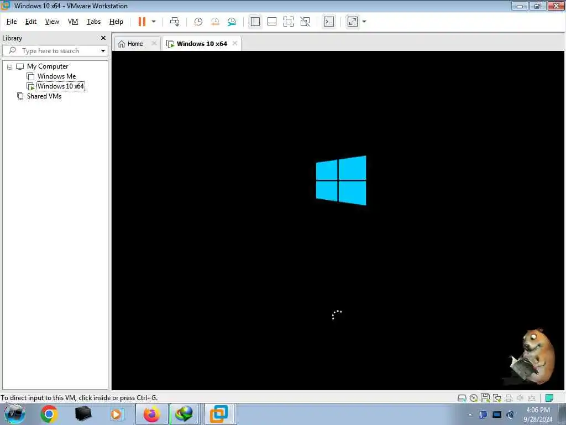Click the network adapter status icon
Viewport: 566px width, 425px height.
pyautogui.click(x=497, y=398)
